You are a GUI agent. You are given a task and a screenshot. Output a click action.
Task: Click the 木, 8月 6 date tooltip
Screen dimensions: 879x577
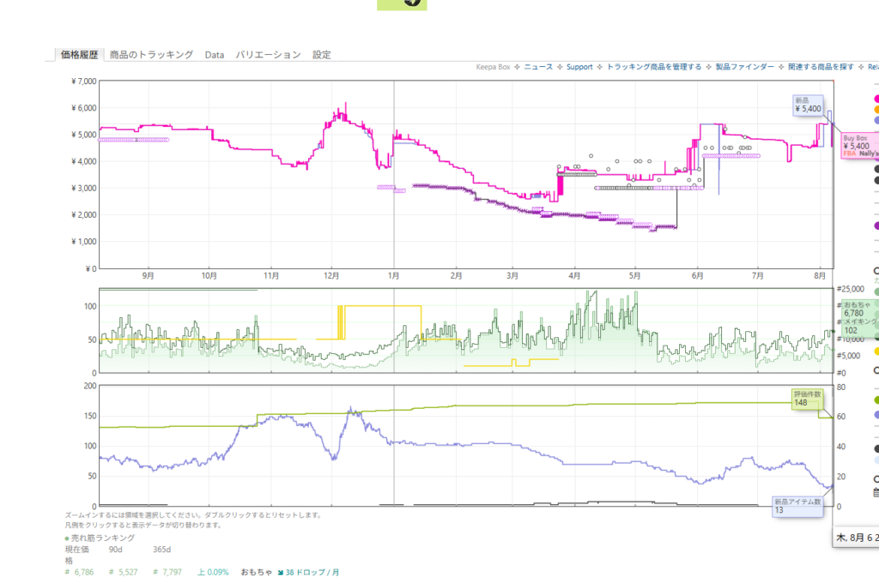856,538
